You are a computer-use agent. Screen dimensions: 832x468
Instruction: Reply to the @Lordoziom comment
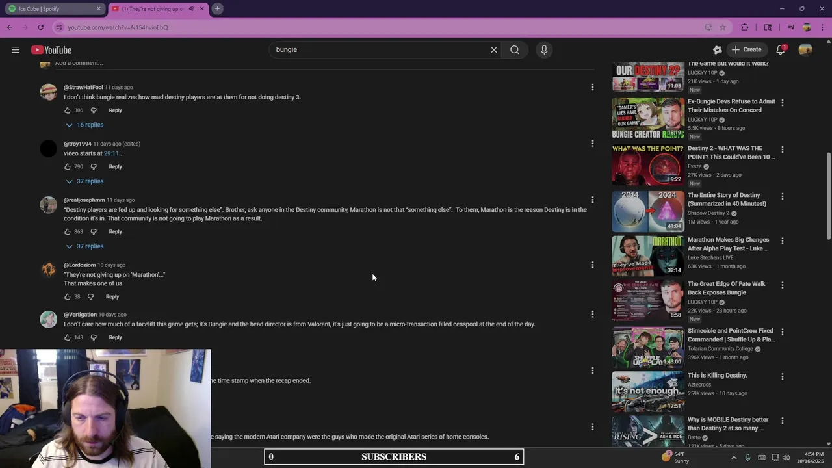click(x=112, y=297)
